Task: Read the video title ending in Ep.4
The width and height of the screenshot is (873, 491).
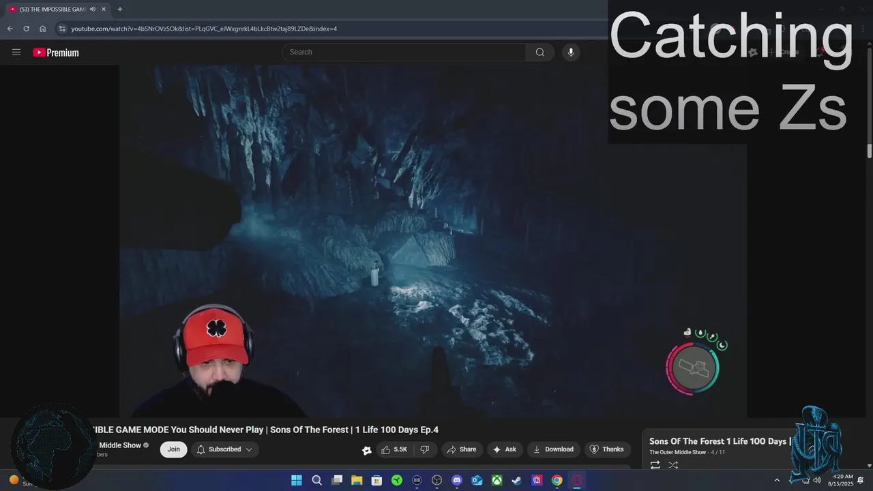Action: point(265,430)
